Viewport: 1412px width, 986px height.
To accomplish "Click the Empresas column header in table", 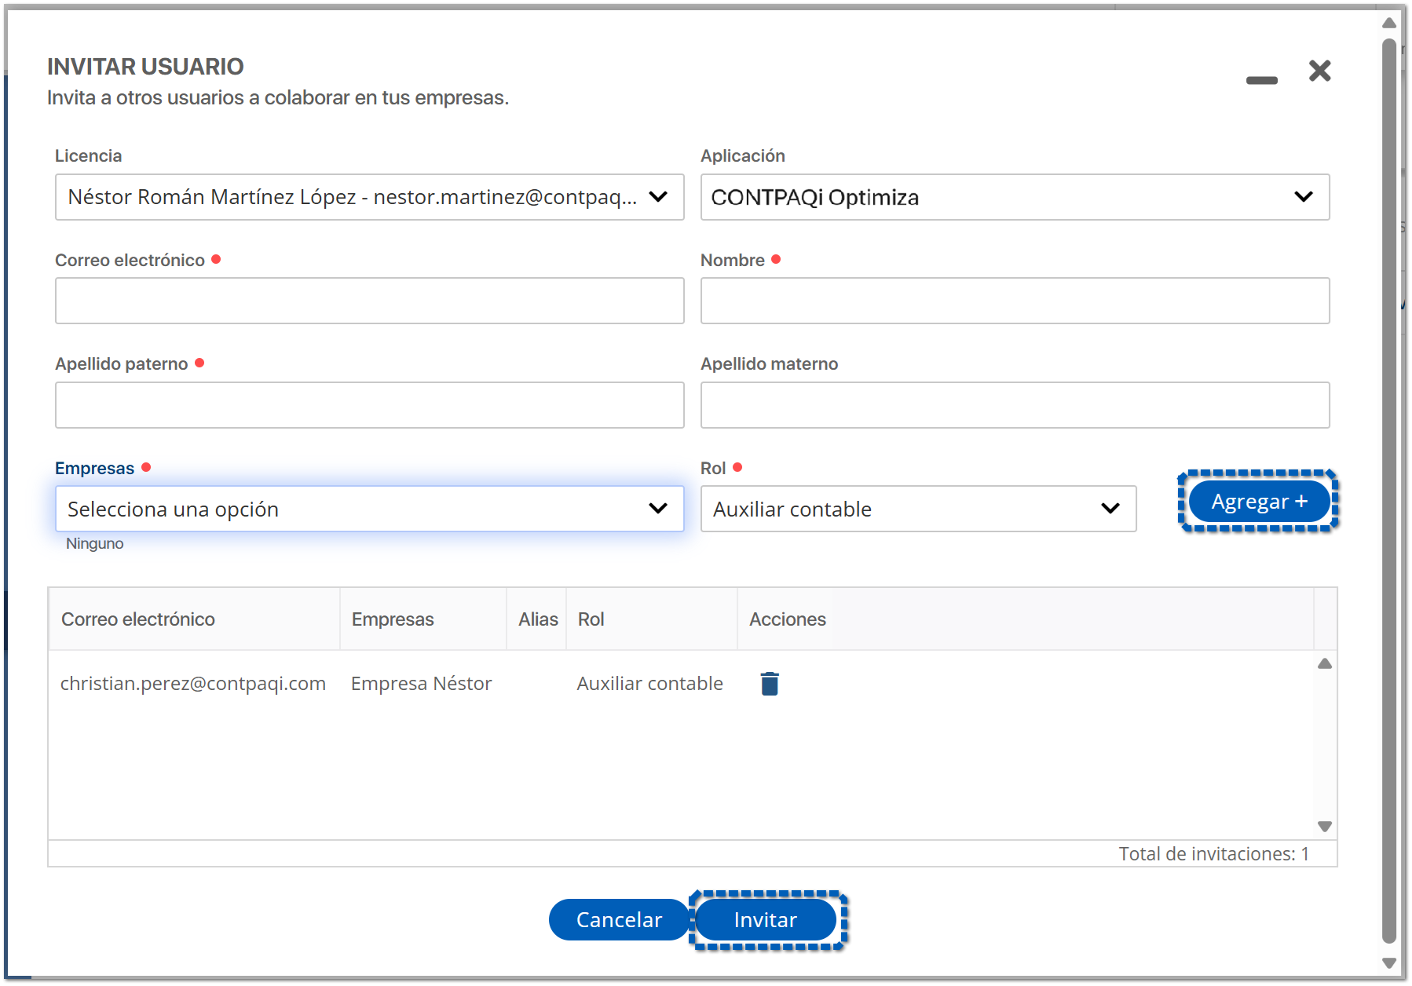I will (x=393, y=619).
